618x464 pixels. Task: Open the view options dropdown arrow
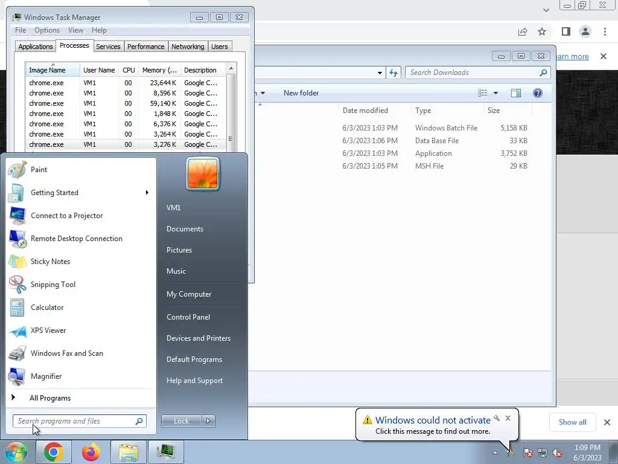pos(496,93)
